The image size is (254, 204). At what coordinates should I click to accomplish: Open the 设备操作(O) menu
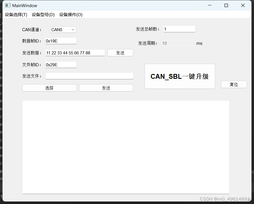[x=71, y=15]
